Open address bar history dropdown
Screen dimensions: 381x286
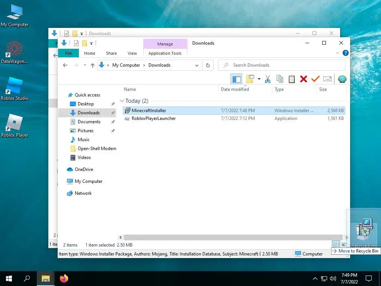coord(197,65)
